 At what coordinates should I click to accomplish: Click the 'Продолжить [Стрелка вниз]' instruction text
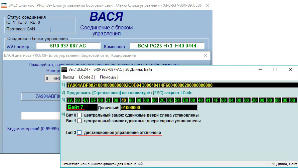point(129,93)
